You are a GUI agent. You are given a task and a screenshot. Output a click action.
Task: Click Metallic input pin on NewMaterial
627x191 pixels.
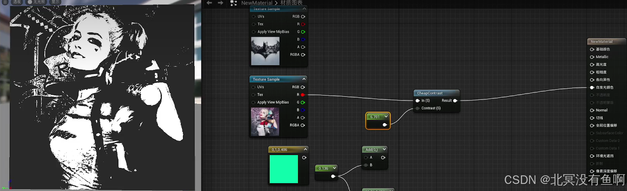592,57
